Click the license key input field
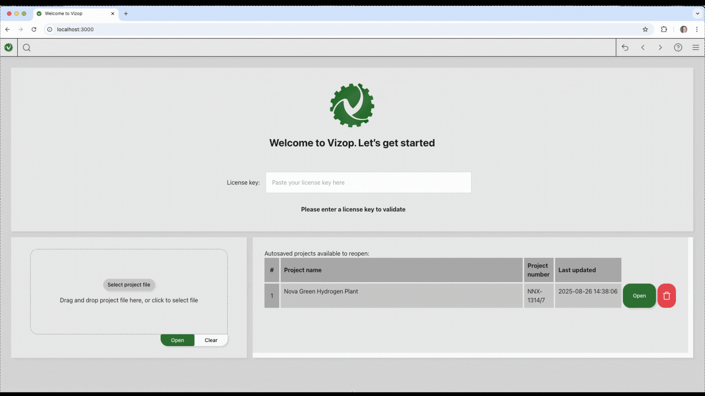This screenshot has width=705, height=396. (368, 183)
